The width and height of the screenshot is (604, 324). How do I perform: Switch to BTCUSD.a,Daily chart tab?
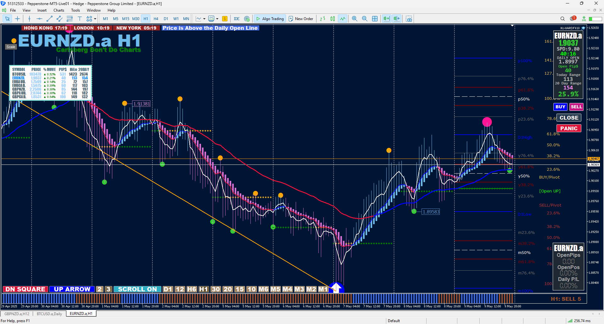[49, 314]
